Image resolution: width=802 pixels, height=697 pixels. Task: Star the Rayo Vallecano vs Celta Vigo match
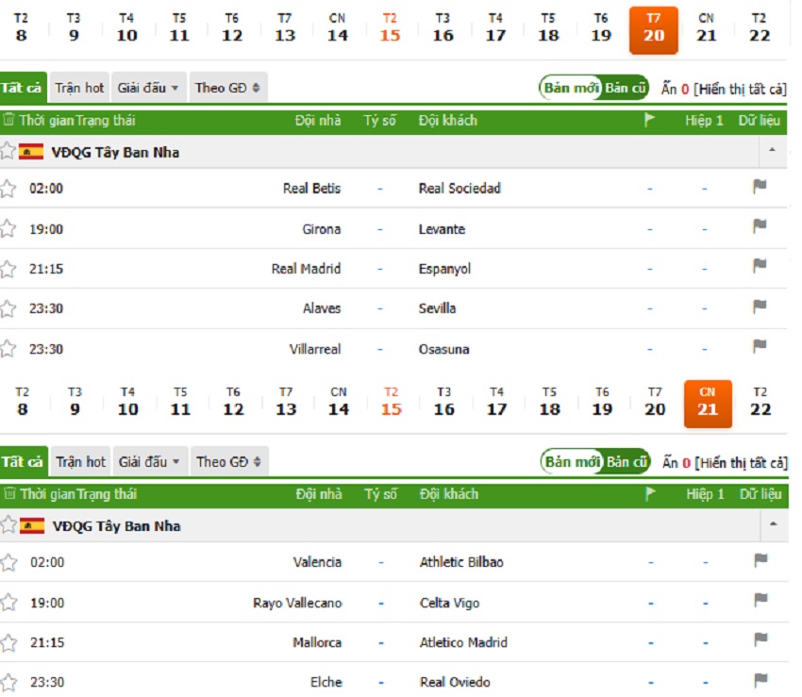pyautogui.click(x=8, y=603)
